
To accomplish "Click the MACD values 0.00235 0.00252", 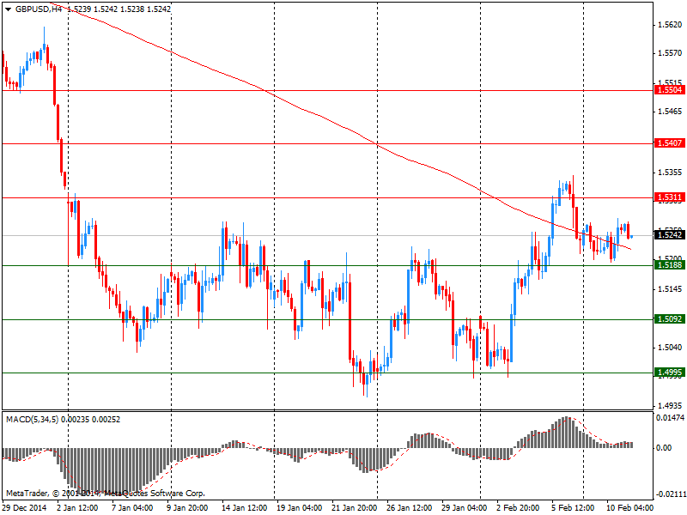I will pyautogui.click(x=91, y=420).
